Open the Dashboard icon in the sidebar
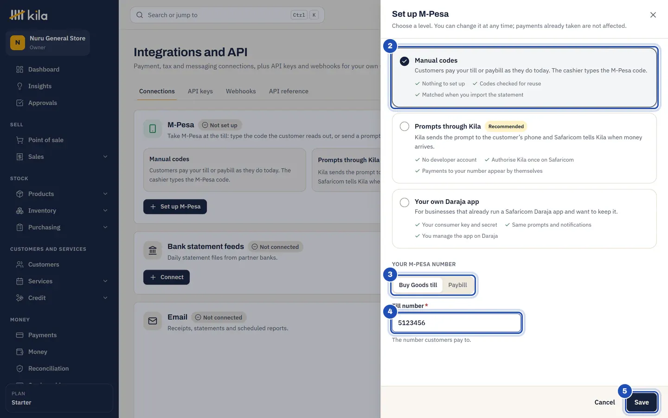The image size is (668, 418). (19, 70)
